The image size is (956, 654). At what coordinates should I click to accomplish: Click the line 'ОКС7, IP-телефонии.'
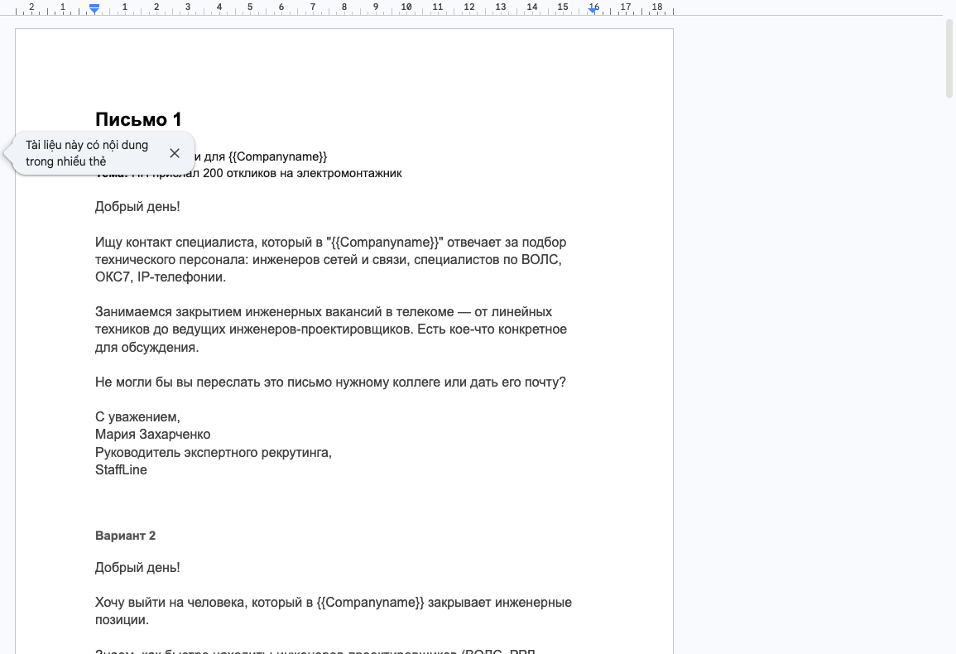pyautogui.click(x=161, y=277)
